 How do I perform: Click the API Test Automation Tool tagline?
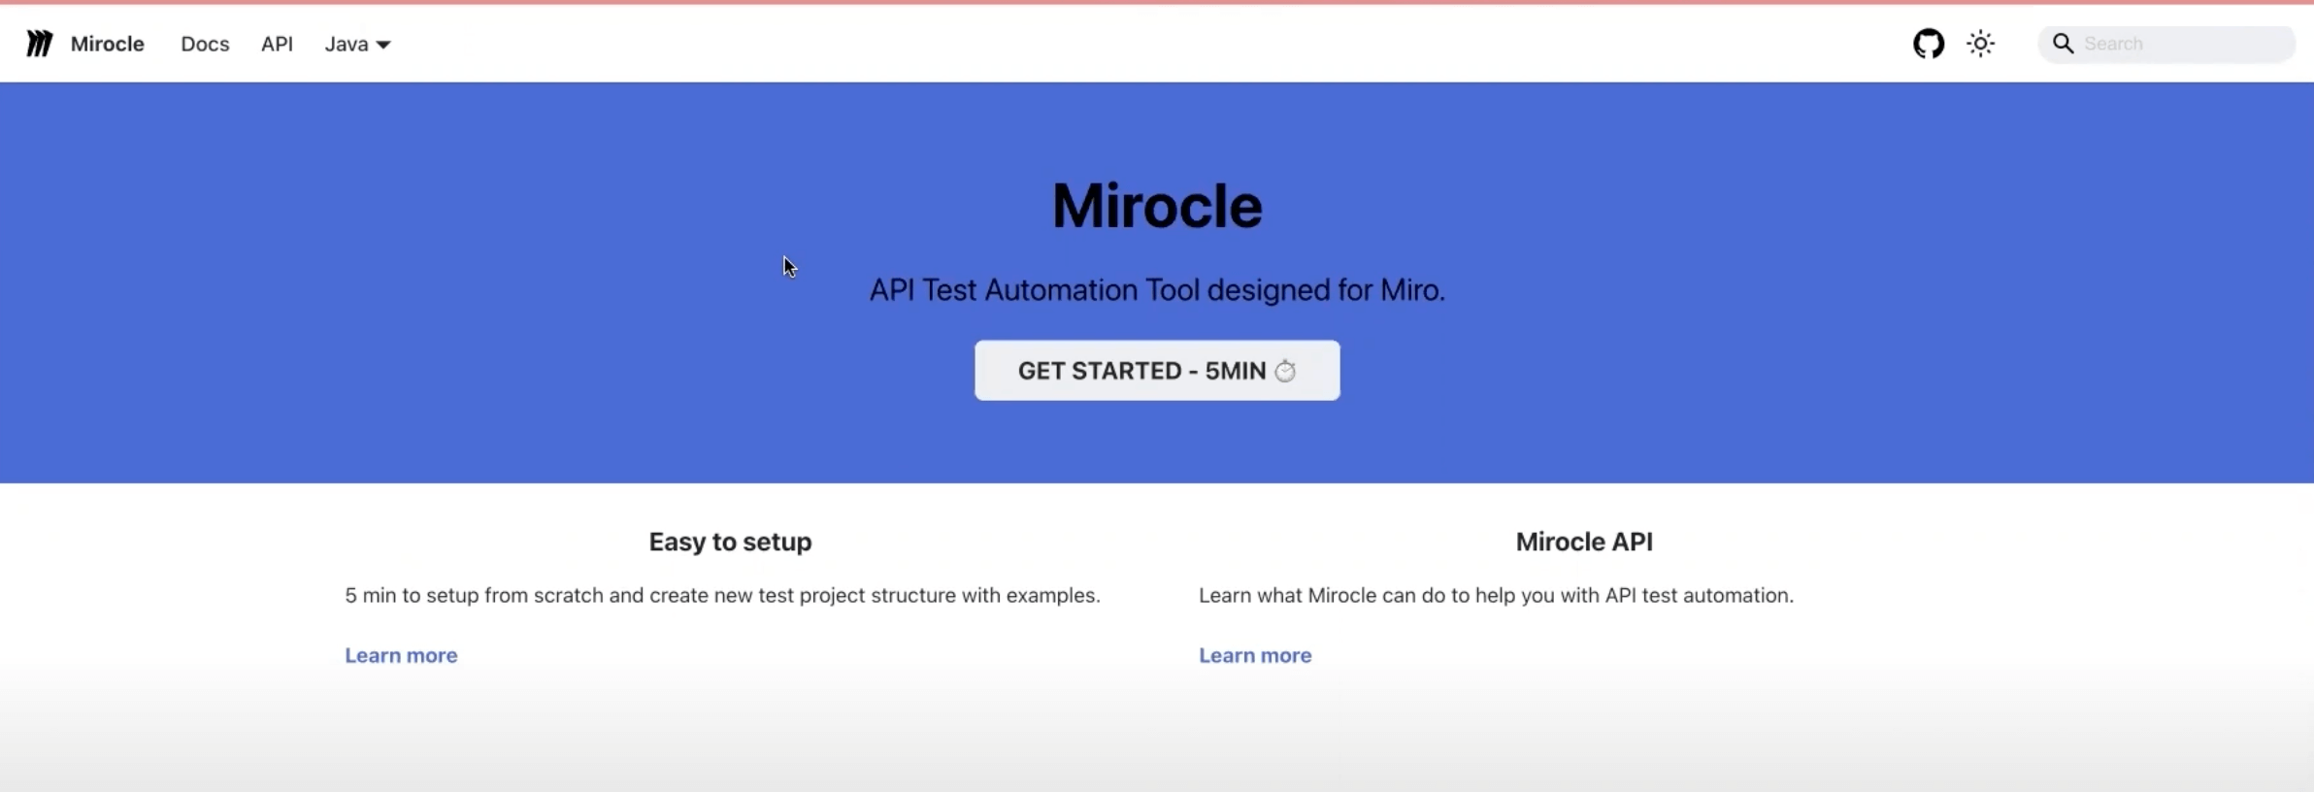pyautogui.click(x=1157, y=290)
